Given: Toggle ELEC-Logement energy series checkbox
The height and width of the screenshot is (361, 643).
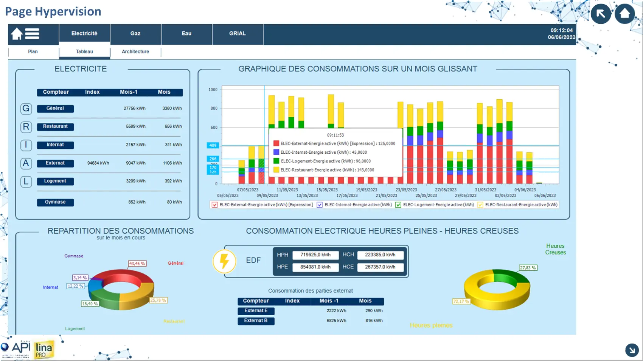Looking at the screenshot, I should pos(398,205).
